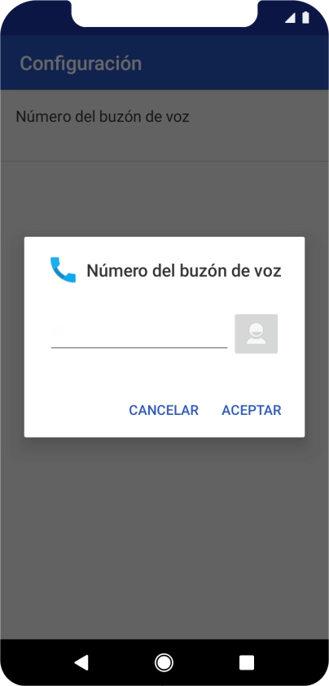Tap the Android home circle button
The height and width of the screenshot is (686, 329).
point(164,662)
